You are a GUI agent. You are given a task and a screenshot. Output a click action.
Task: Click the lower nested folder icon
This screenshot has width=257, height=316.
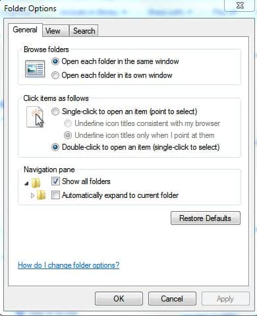tap(41, 195)
